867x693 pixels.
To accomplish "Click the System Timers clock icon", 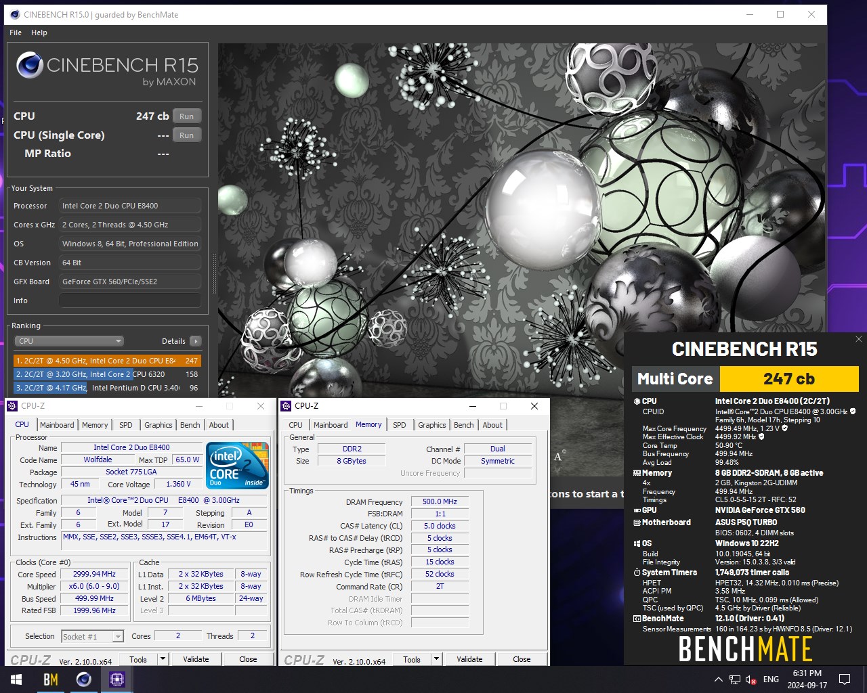I will point(637,573).
